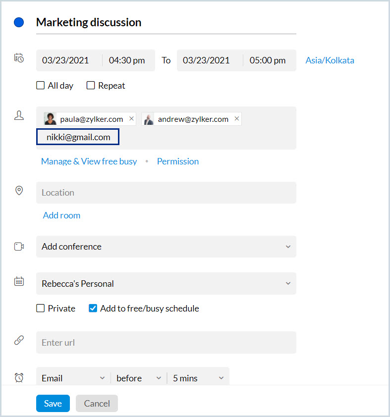
Task: Click into the Location input field
Action: tap(166, 193)
